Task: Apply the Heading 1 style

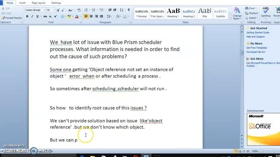Action: click(x=173, y=13)
